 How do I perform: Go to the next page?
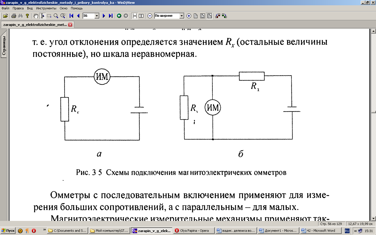pyautogui.click(x=104, y=16)
